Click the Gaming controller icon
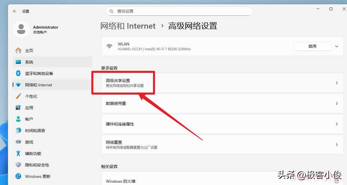Screen dimensions: 347x185 coord(18,142)
